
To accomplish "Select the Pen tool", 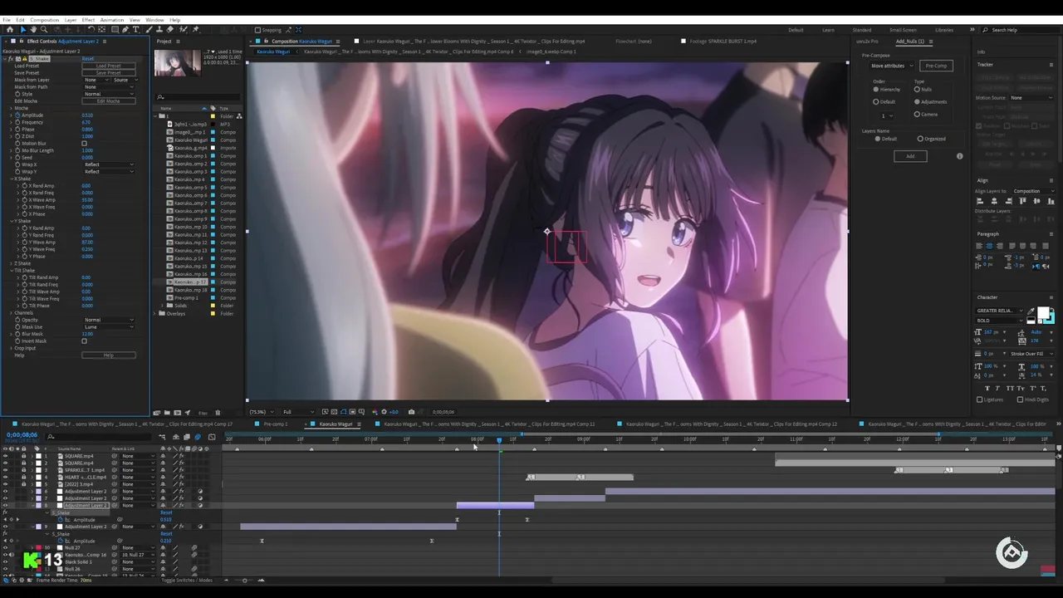I will 125,29.
